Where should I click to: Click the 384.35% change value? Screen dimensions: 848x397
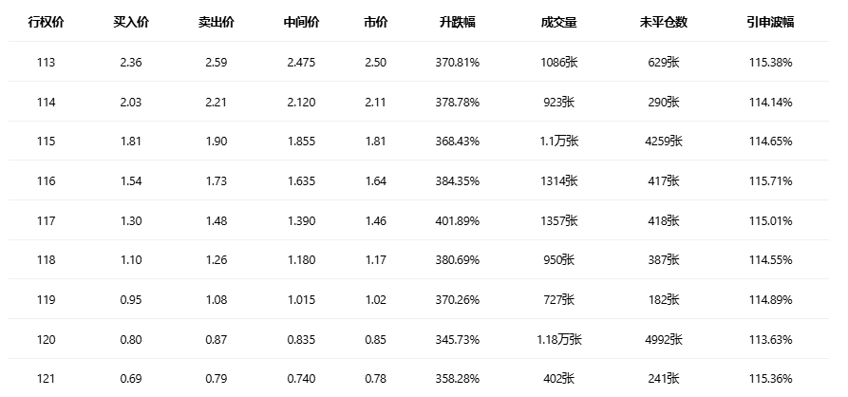click(460, 180)
